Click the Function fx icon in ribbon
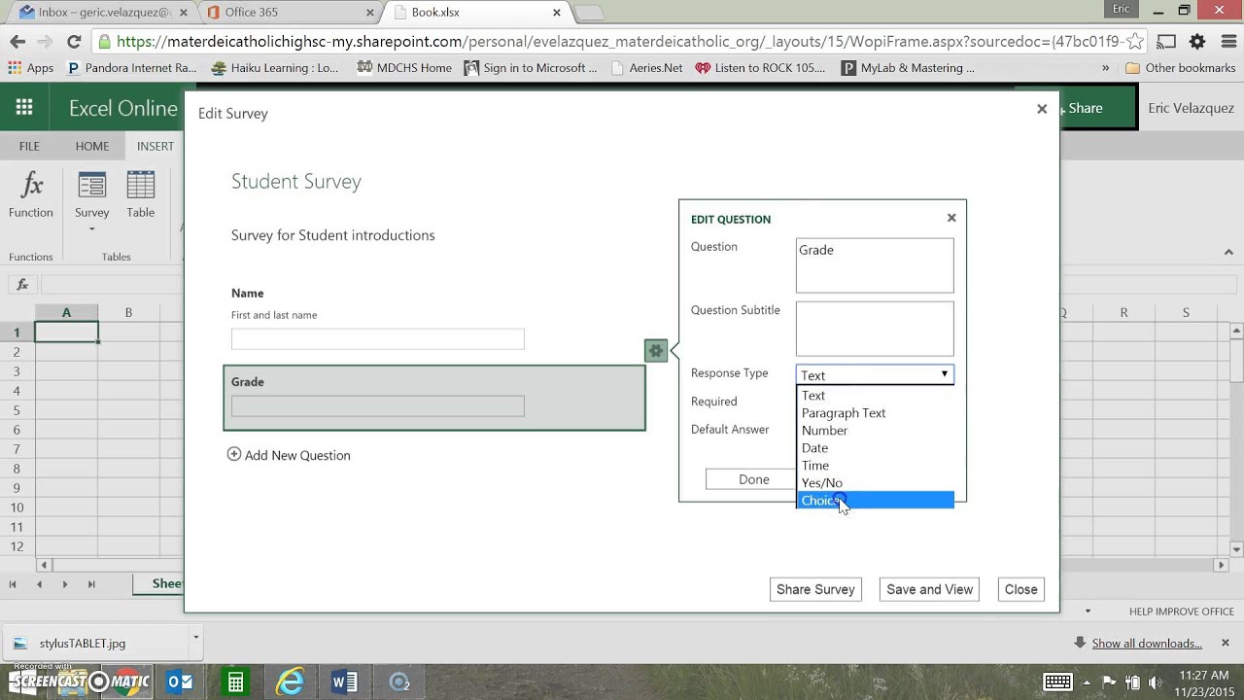Screen dimensions: 1244x700 pyautogui.click(x=31, y=185)
